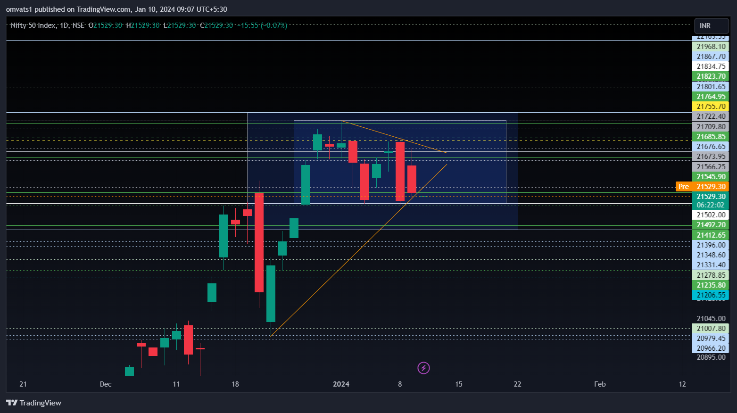
Task: Select price label 21709.80
Action: point(711,127)
